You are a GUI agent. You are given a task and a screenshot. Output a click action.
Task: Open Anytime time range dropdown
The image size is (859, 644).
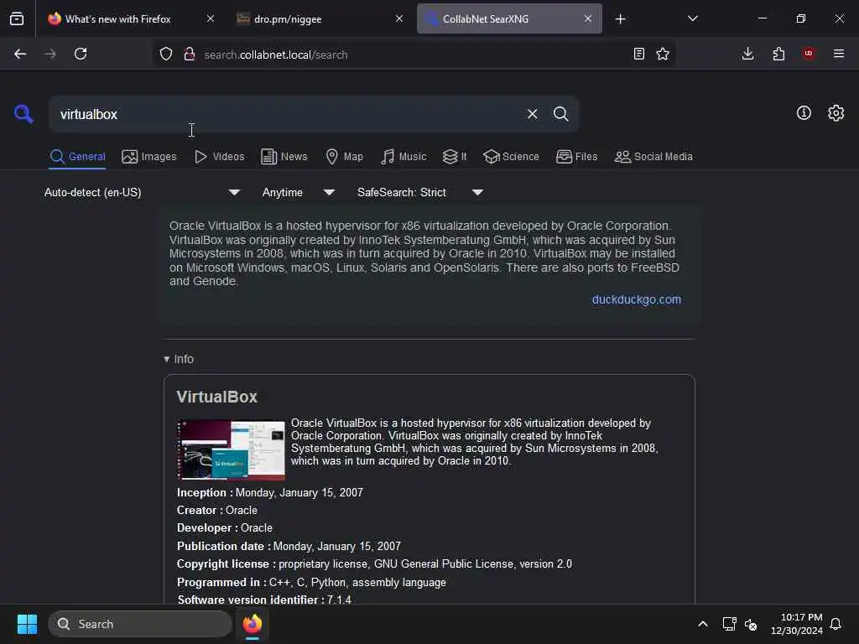click(x=298, y=192)
